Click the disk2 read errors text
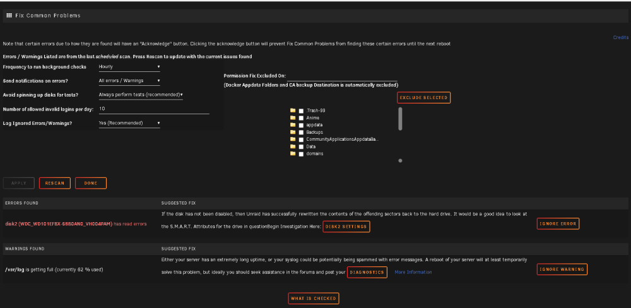The height and width of the screenshot is (308, 631). tap(76, 224)
